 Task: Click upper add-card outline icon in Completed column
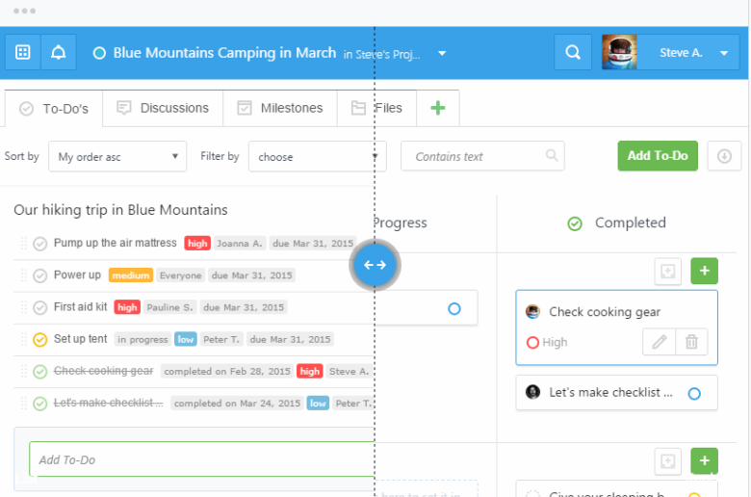(667, 271)
